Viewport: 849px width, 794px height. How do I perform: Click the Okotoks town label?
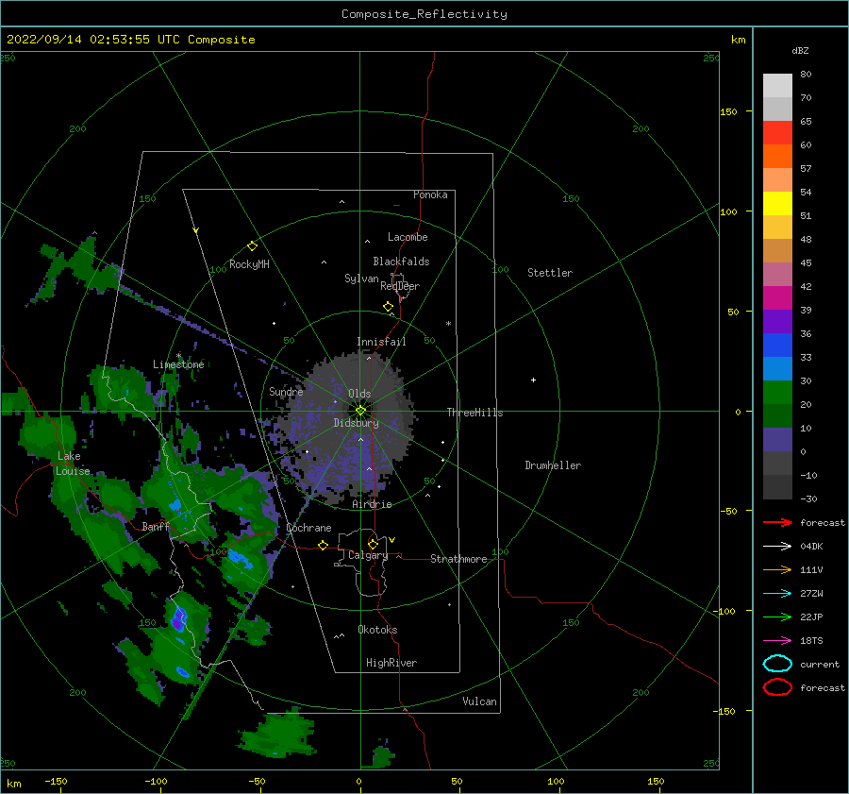[377, 630]
